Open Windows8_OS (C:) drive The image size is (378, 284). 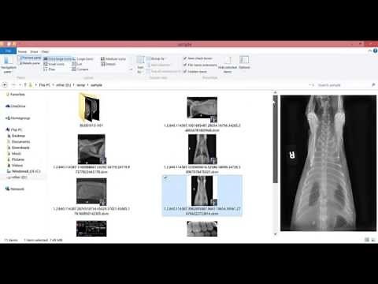coord(24,171)
